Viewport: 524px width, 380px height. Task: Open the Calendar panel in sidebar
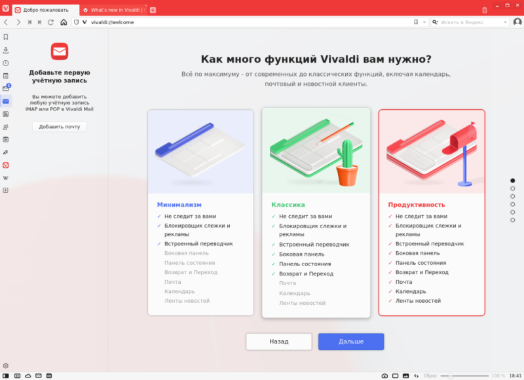6,139
